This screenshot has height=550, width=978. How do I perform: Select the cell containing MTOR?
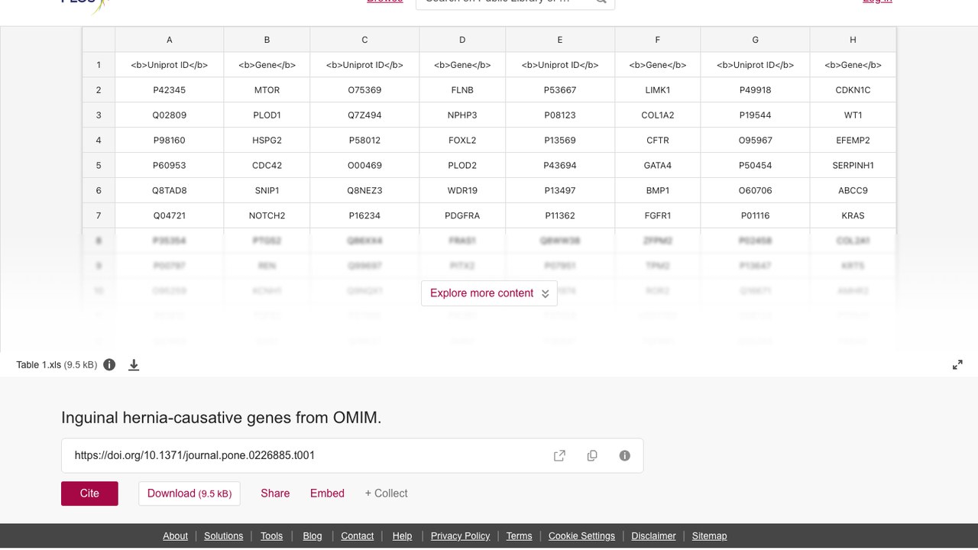pos(267,90)
